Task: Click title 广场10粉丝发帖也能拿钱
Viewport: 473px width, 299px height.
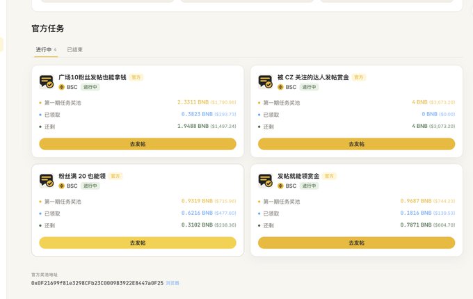Action: [93, 77]
